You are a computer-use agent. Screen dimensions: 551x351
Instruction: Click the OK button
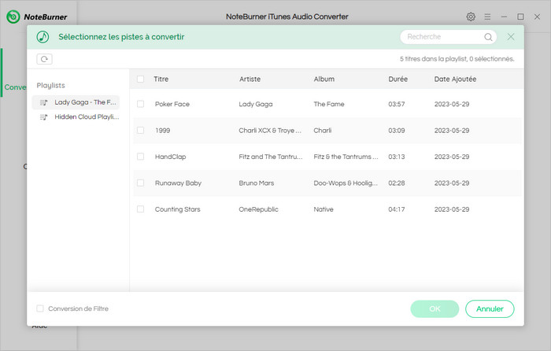(x=435, y=309)
